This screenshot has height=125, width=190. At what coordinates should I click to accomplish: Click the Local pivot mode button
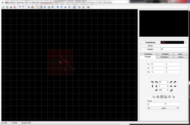click(x=163, y=108)
